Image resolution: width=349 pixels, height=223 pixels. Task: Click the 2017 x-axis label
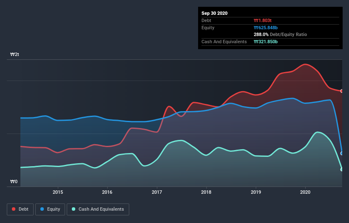tap(157, 192)
